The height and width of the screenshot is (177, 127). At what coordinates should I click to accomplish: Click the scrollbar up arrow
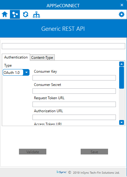coord(122,64)
